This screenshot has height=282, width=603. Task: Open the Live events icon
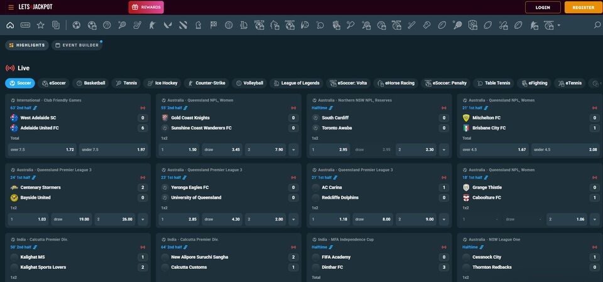coord(25,25)
